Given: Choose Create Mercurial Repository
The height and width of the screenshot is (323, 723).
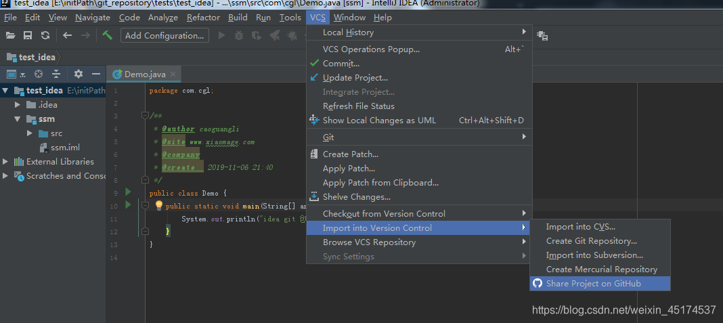Looking at the screenshot, I should tap(600, 270).
